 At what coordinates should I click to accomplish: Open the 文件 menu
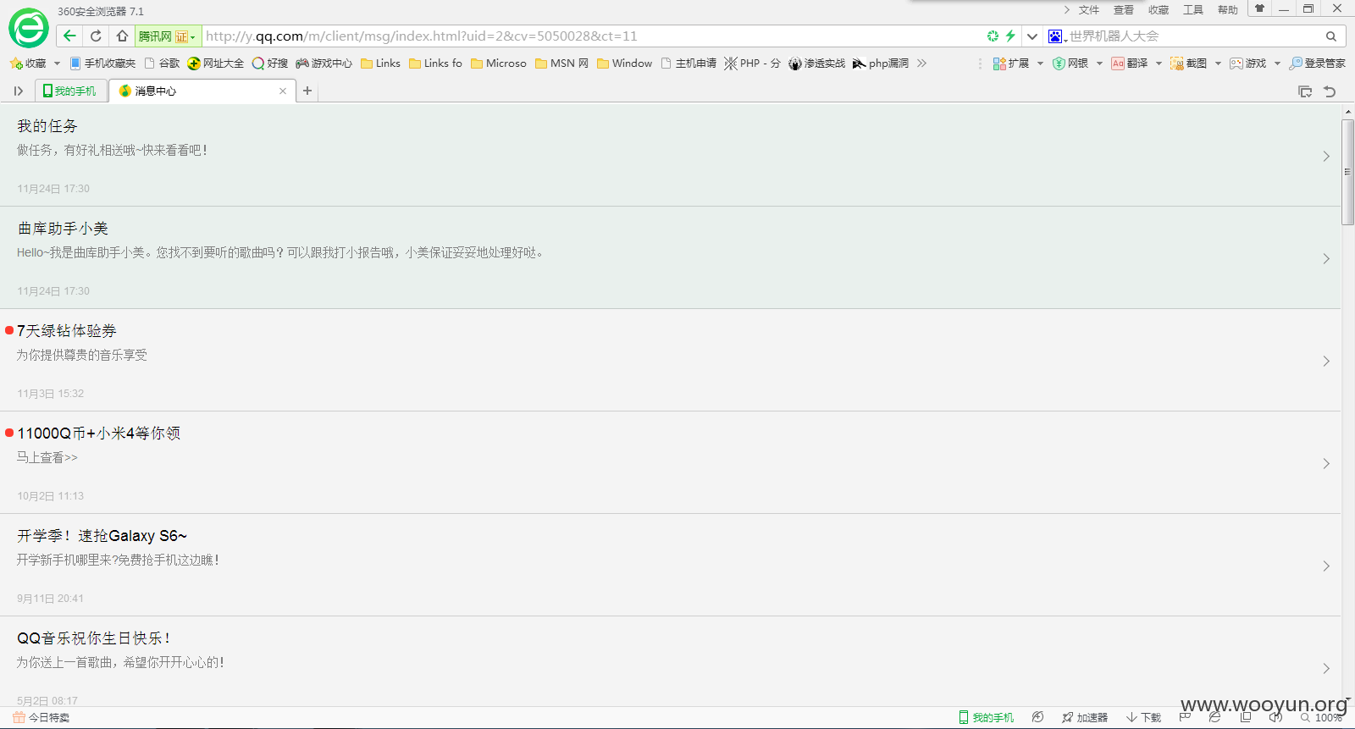[1089, 10]
